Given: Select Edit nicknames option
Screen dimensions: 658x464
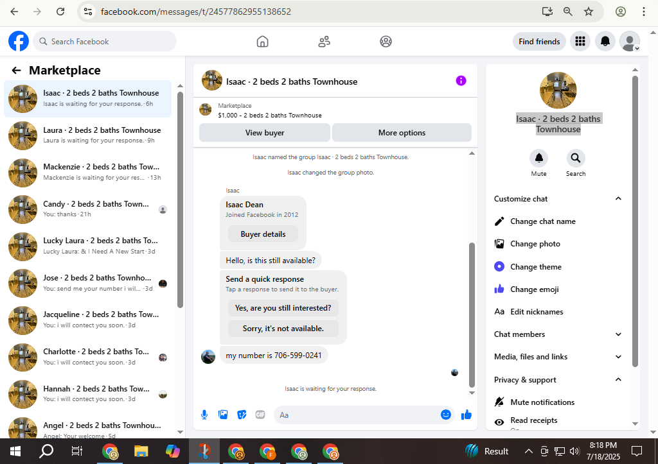Looking at the screenshot, I should [x=558, y=312].
